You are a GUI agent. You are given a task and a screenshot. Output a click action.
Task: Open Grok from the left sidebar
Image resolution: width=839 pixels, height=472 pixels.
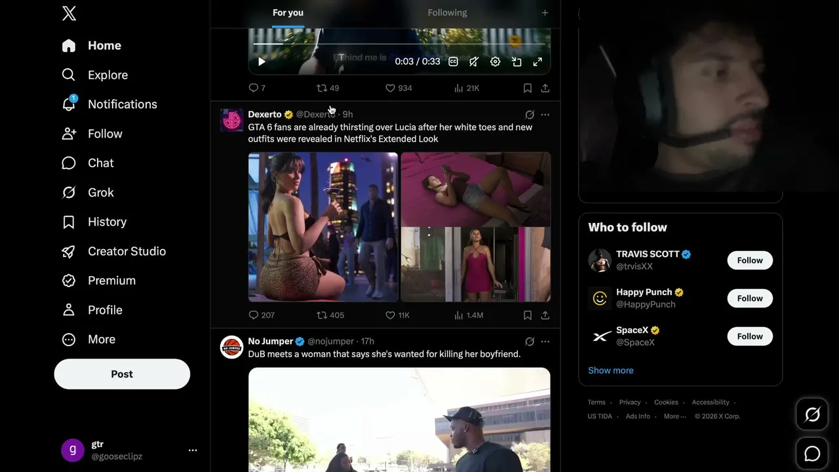click(87, 193)
